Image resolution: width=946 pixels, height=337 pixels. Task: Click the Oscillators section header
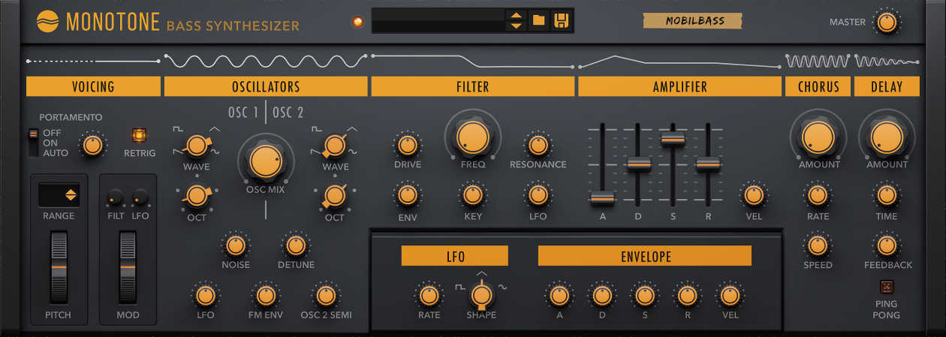(266, 86)
